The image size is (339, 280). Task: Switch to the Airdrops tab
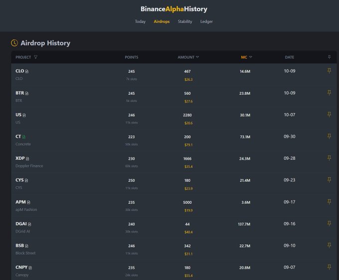[162, 21]
